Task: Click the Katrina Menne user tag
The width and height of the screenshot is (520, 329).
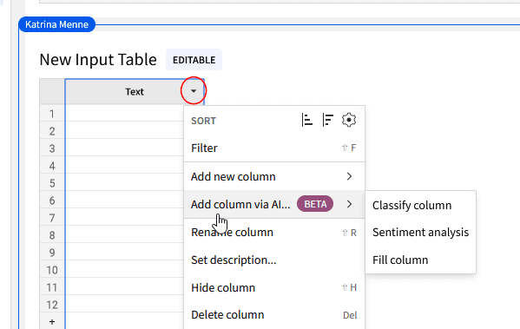Action: (x=56, y=24)
